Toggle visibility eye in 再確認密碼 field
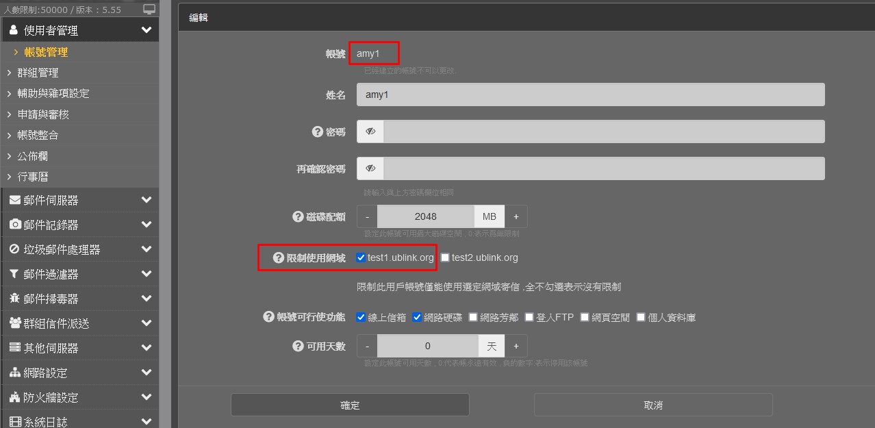Viewport: 875px width, 428px height. click(x=370, y=168)
